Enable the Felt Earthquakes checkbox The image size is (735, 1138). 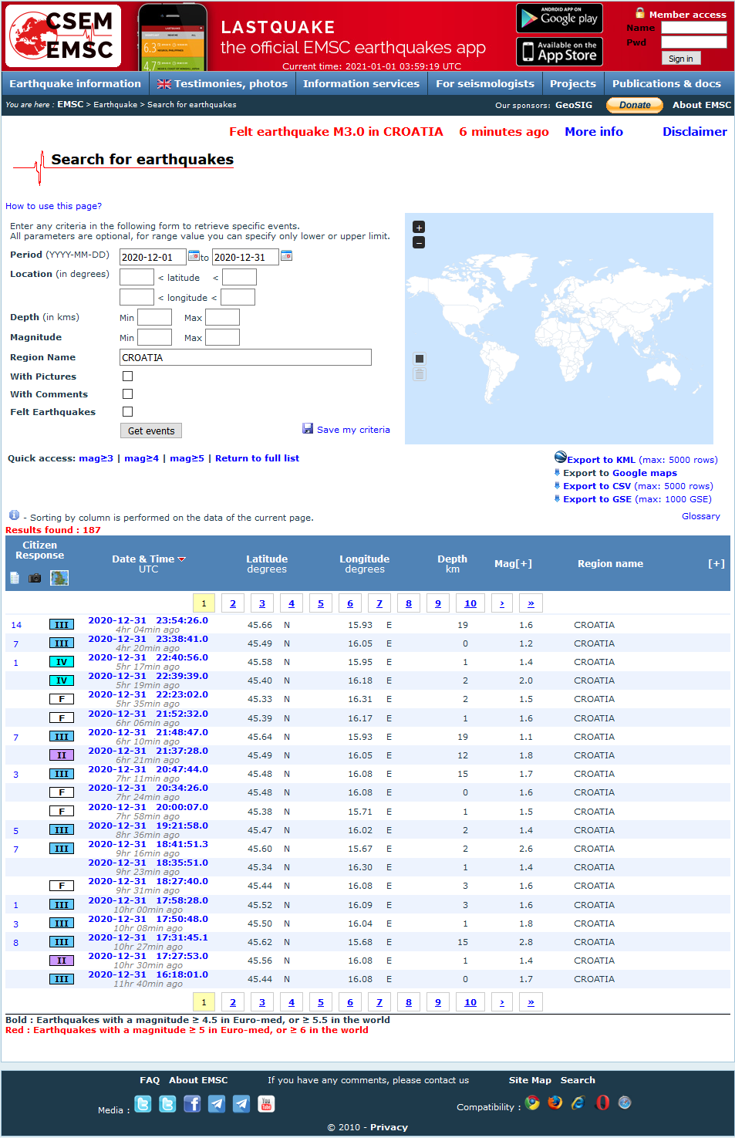128,412
